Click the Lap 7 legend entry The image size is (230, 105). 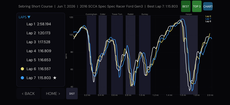click(208, 19)
